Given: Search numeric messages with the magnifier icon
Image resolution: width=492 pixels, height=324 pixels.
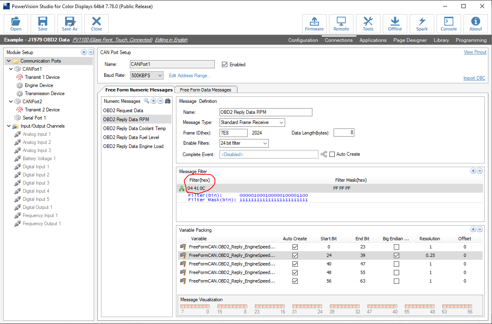Looking at the screenshot, I should [147, 101].
